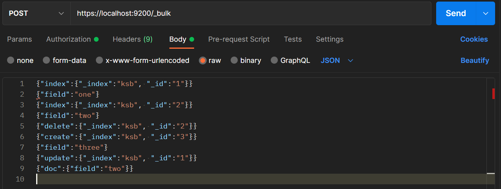Open the Pre-request Script tab
Viewport: 501px width, 189px height.
click(x=239, y=39)
